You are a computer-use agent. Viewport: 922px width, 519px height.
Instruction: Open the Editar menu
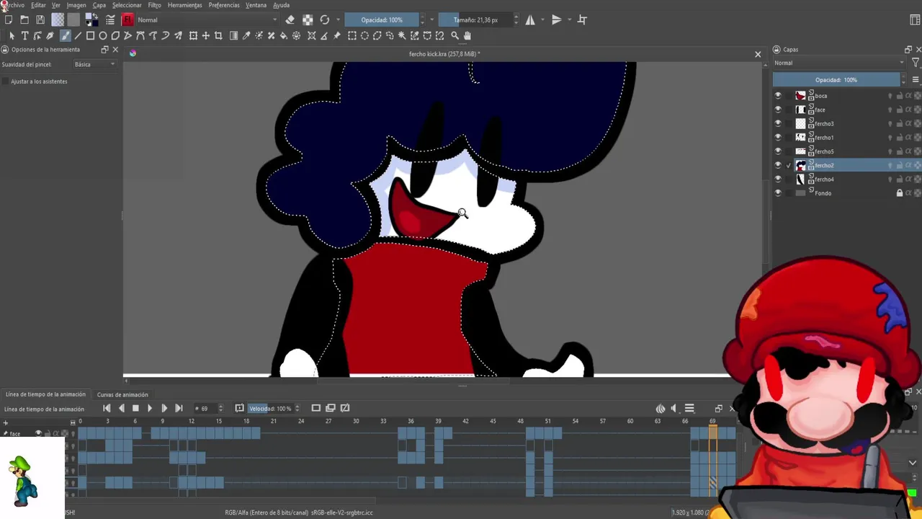click(x=38, y=5)
